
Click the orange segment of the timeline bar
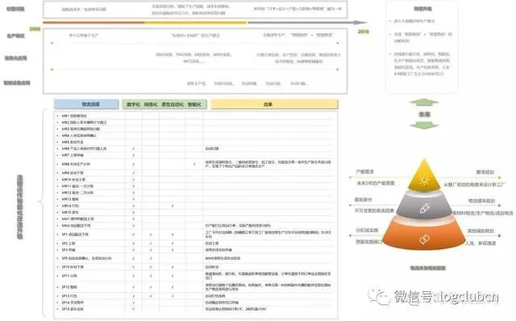coord(94,23)
